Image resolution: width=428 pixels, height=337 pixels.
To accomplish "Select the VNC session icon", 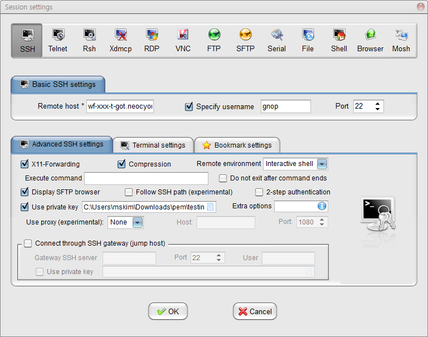I will tap(183, 41).
